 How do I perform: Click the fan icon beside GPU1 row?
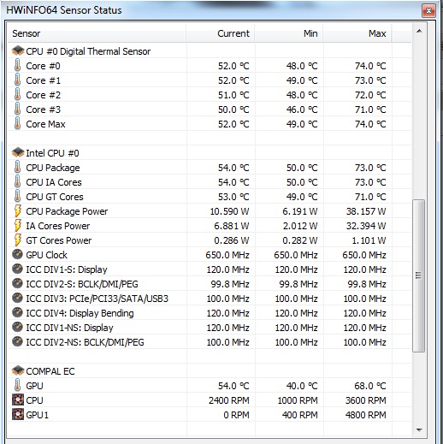coord(18,414)
